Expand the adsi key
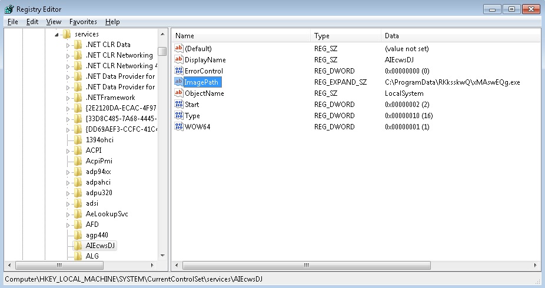The image size is (545, 288). click(68, 204)
